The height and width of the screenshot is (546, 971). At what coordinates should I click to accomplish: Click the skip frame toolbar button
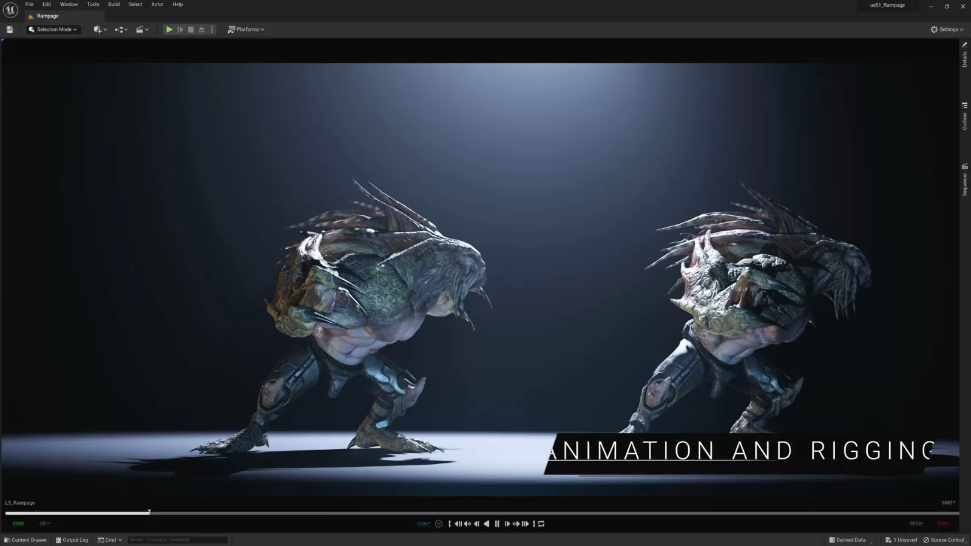[180, 29]
